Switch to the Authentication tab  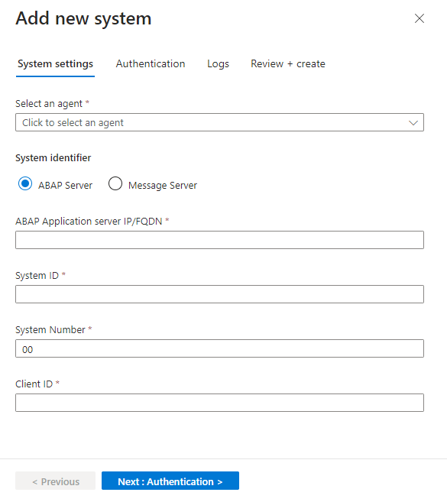[x=151, y=63]
